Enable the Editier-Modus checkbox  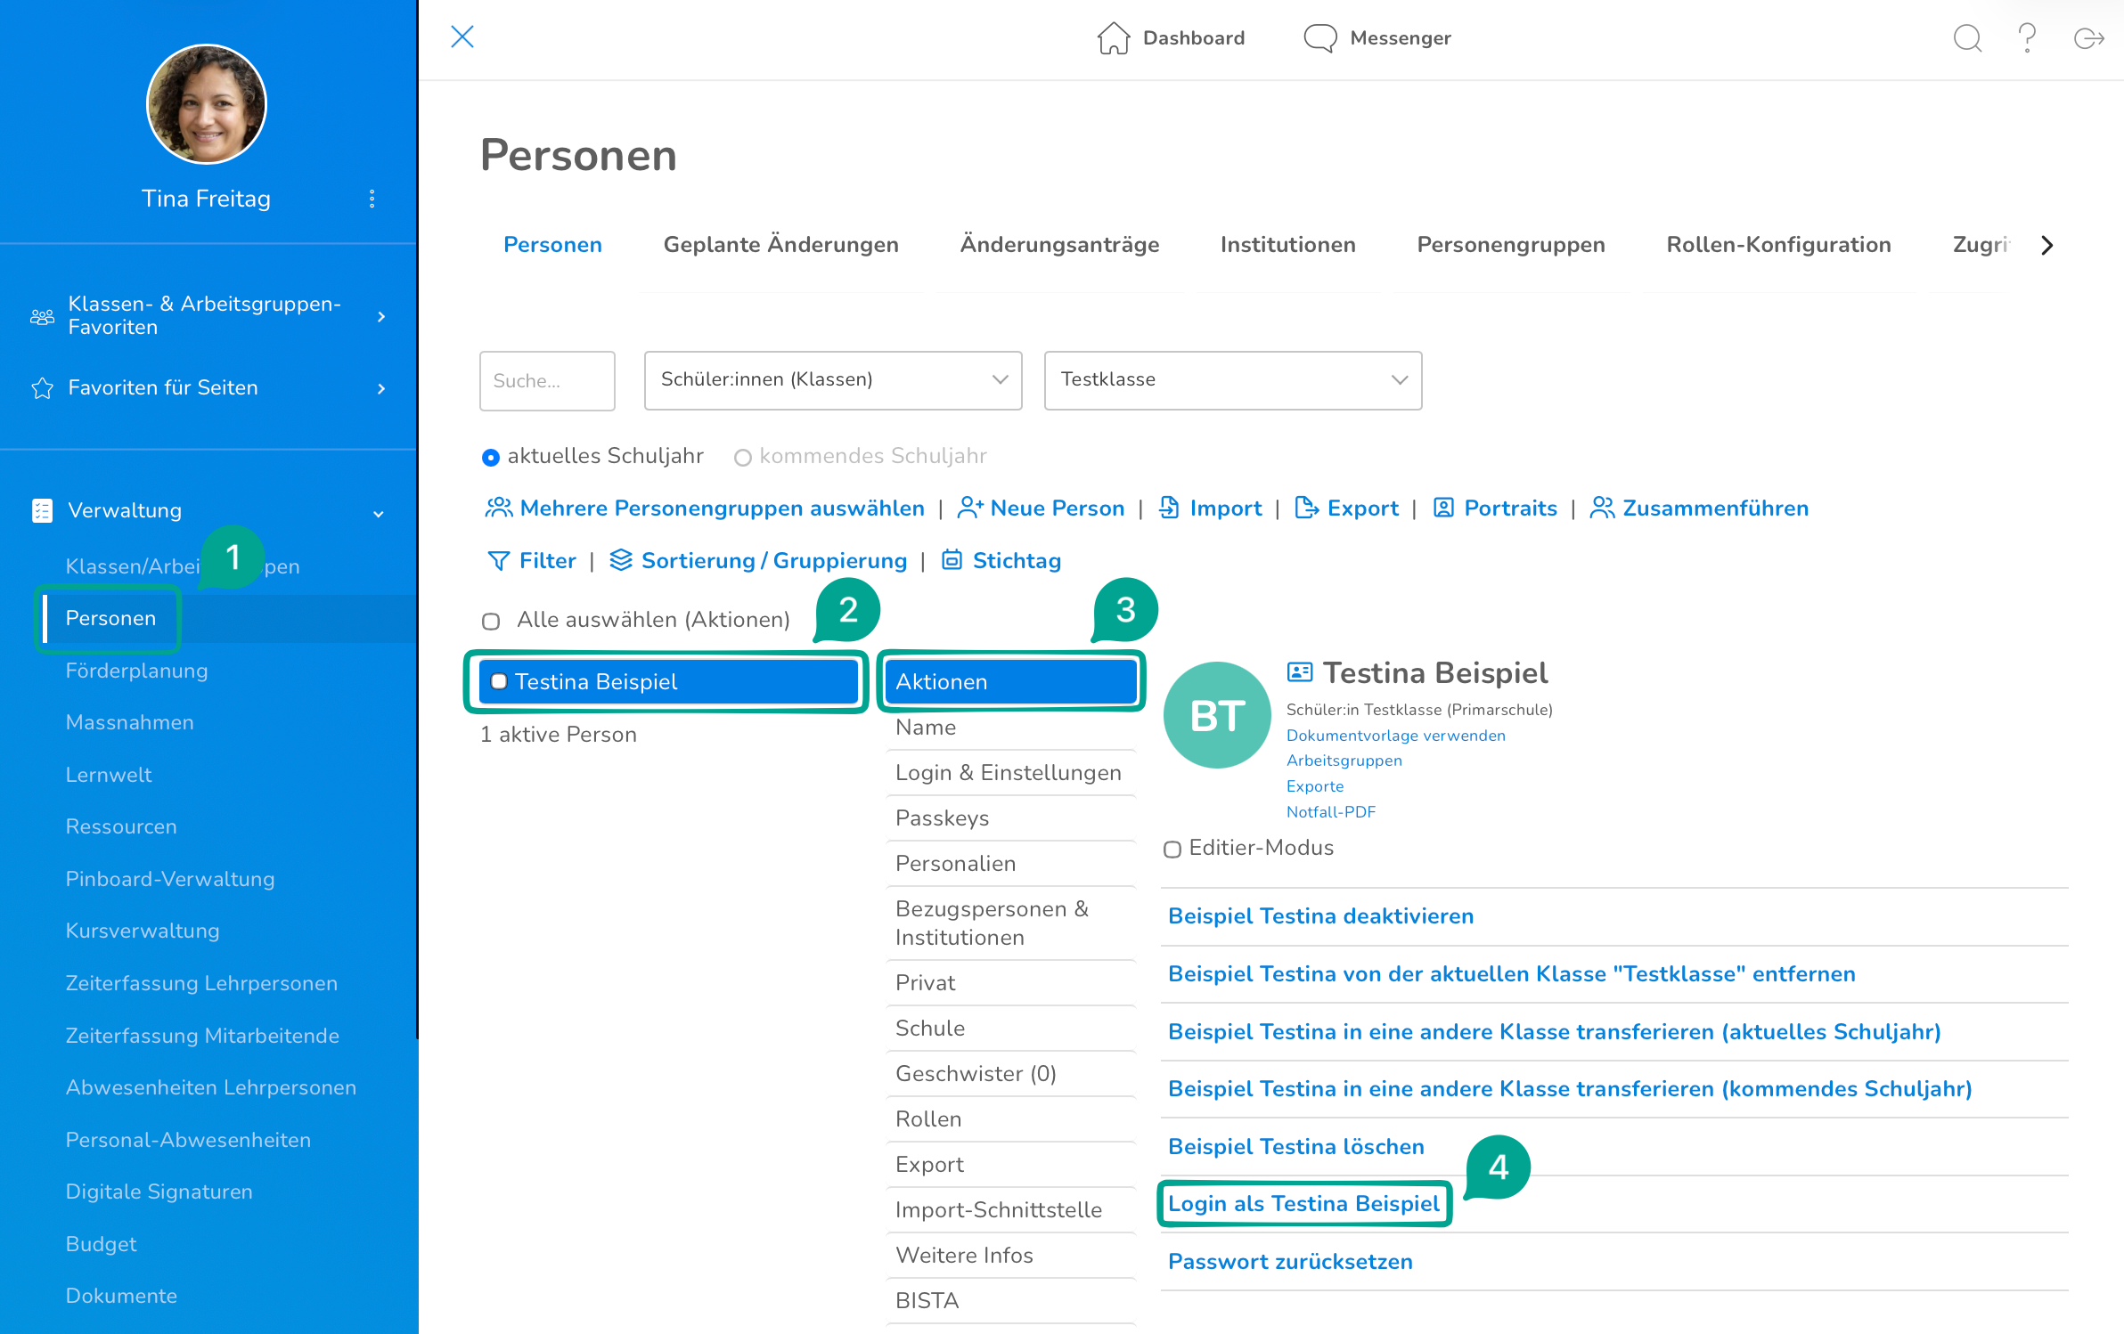tap(1172, 849)
